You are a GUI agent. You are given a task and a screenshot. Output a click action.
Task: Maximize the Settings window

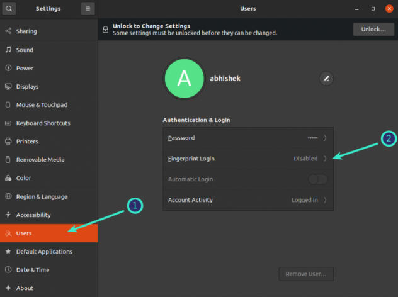coord(373,9)
